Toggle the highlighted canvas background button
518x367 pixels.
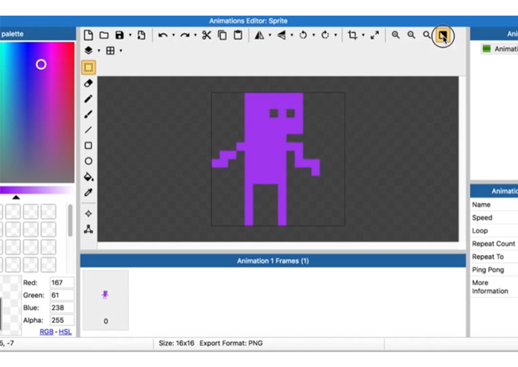tap(443, 35)
